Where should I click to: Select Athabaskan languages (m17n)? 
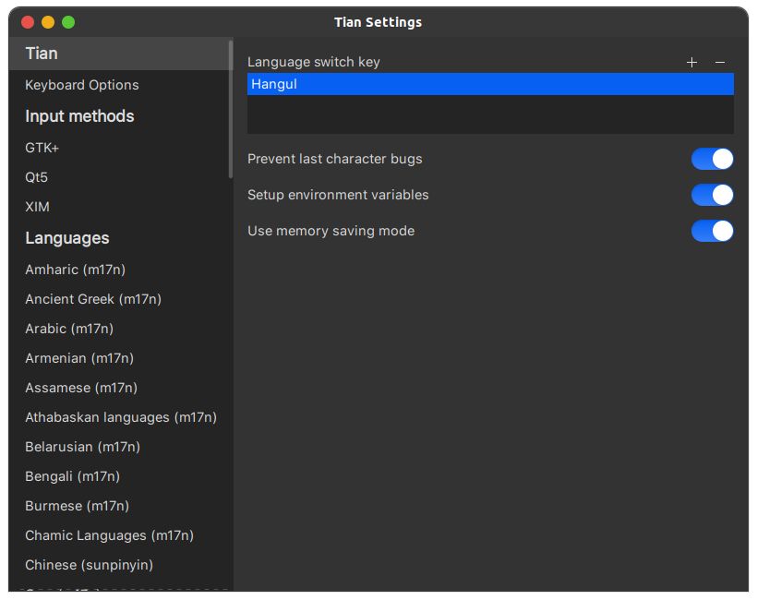(121, 417)
